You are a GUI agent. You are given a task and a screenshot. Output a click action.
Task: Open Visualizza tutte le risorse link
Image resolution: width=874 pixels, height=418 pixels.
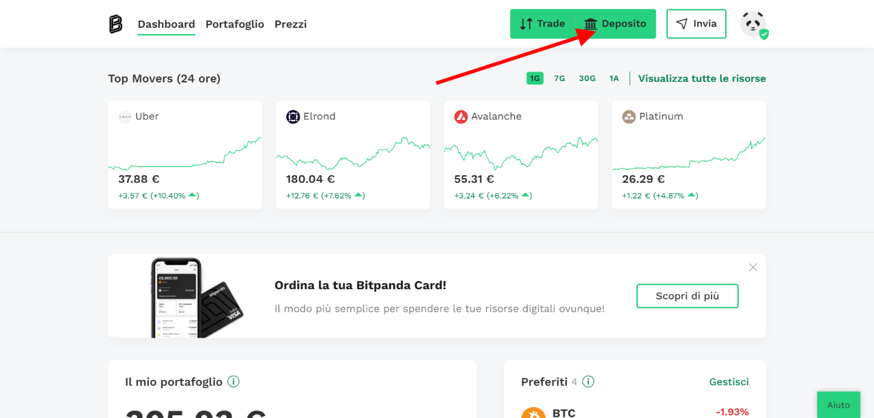coord(702,78)
